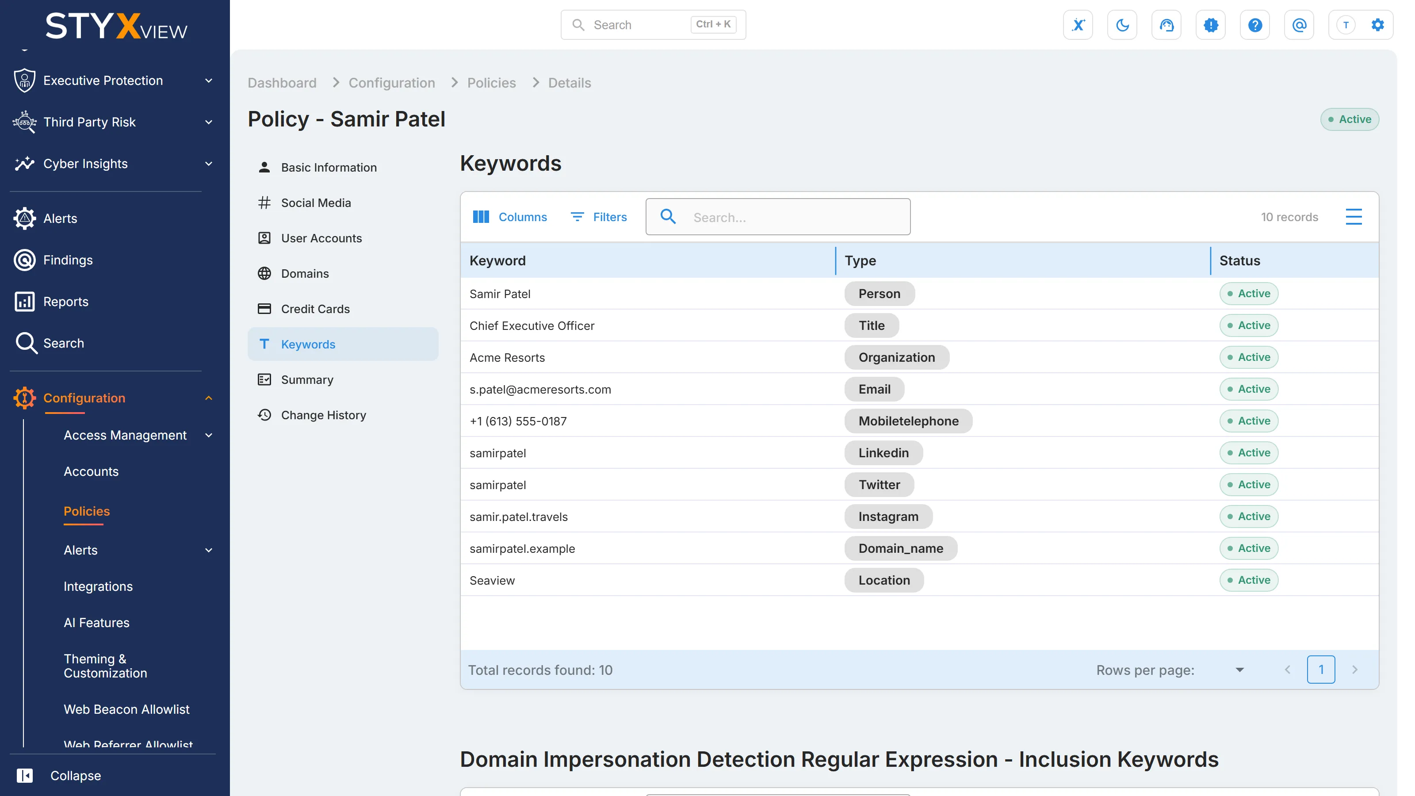Screen dimensions: 1415x796
Task: Click the @ mentions icon
Action: tap(1299, 25)
